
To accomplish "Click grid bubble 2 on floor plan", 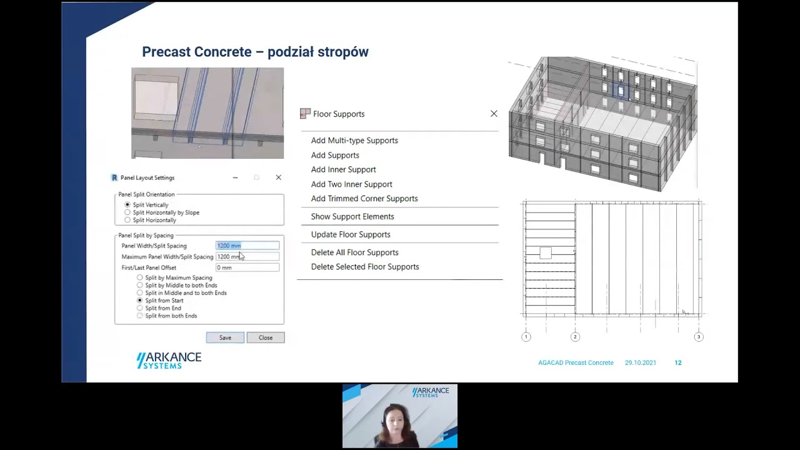I will click(575, 337).
